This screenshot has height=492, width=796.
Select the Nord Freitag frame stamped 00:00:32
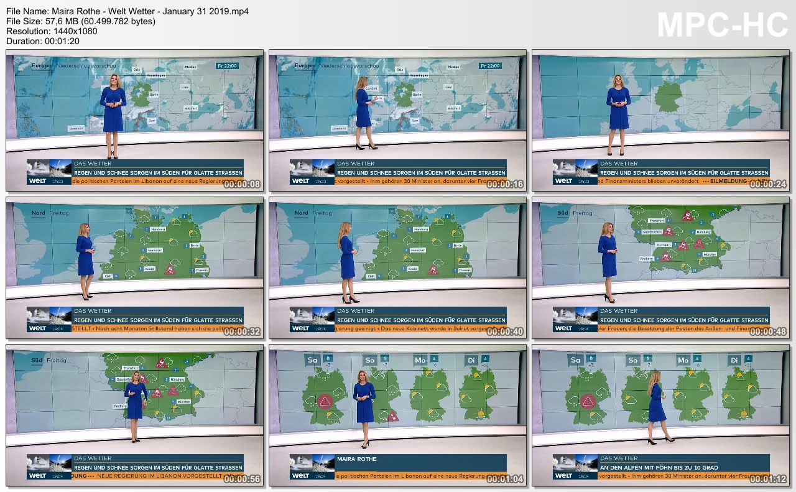135,268
